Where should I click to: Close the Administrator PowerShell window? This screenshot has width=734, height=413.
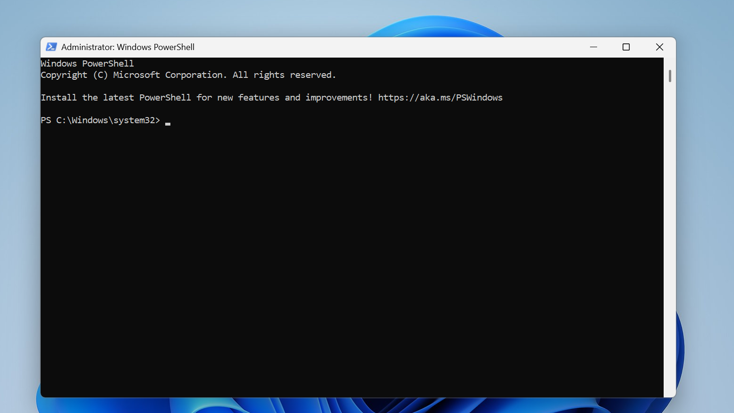coord(659,47)
